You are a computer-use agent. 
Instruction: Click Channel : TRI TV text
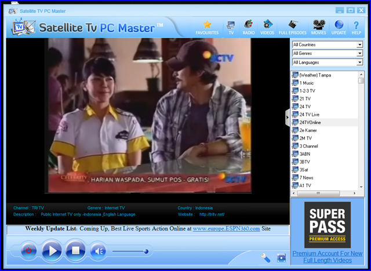point(28,208)
